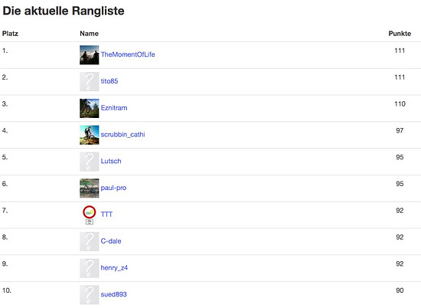Click sued893's placeholder question-mark avatar
421x308 pixels.
(x=89, y=294)
